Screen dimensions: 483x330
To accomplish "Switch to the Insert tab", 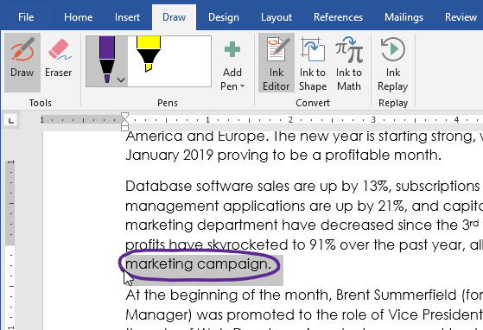I will [127, 17].
